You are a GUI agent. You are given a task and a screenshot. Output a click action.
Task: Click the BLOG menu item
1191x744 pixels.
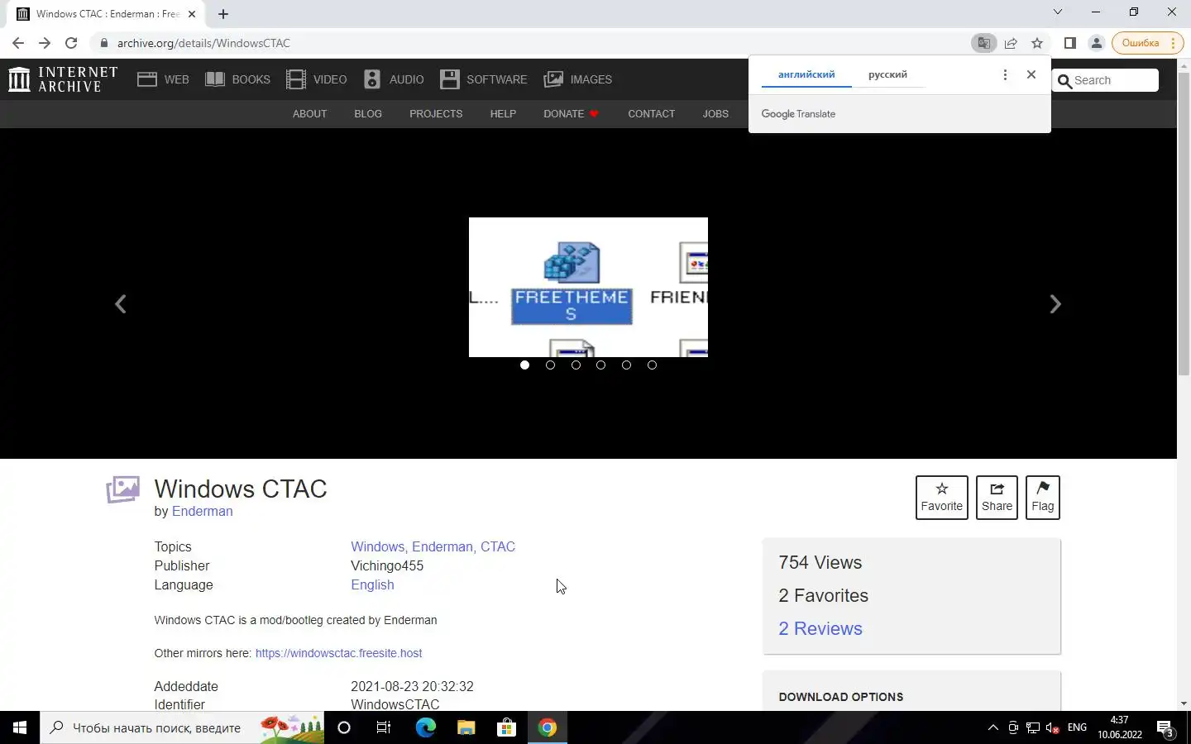coord(368,114)
